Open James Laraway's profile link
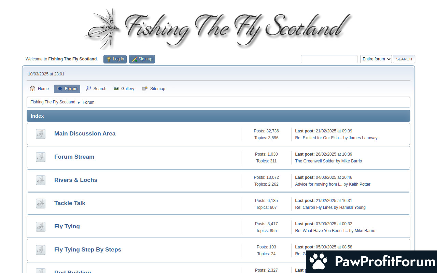Image resolution: width=437 pixels, height=273 pixels. [363, 138]
